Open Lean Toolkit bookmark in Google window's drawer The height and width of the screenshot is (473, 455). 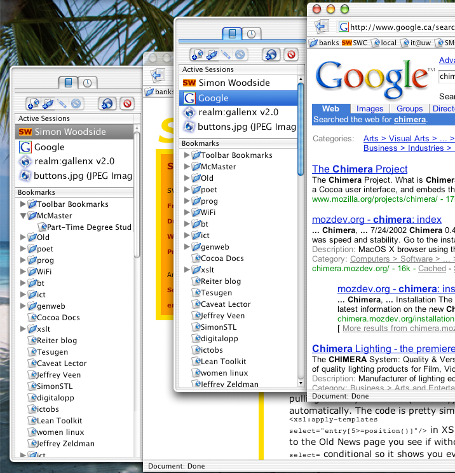[x=219, y=362]
